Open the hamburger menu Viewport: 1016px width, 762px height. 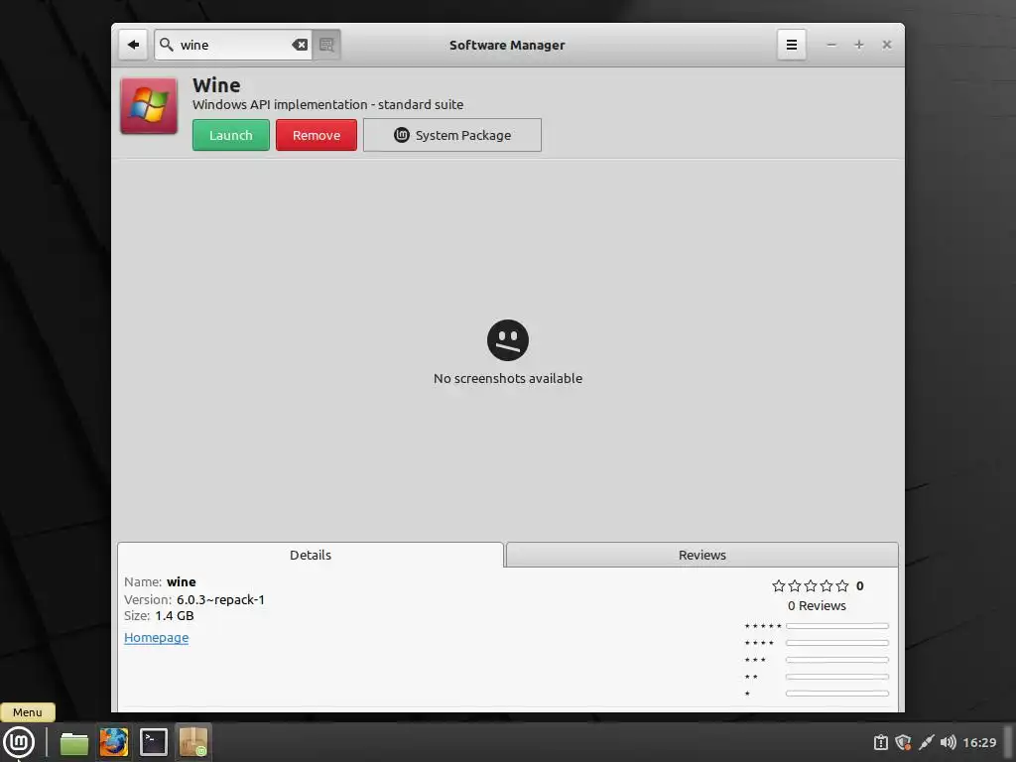point(791,45)
